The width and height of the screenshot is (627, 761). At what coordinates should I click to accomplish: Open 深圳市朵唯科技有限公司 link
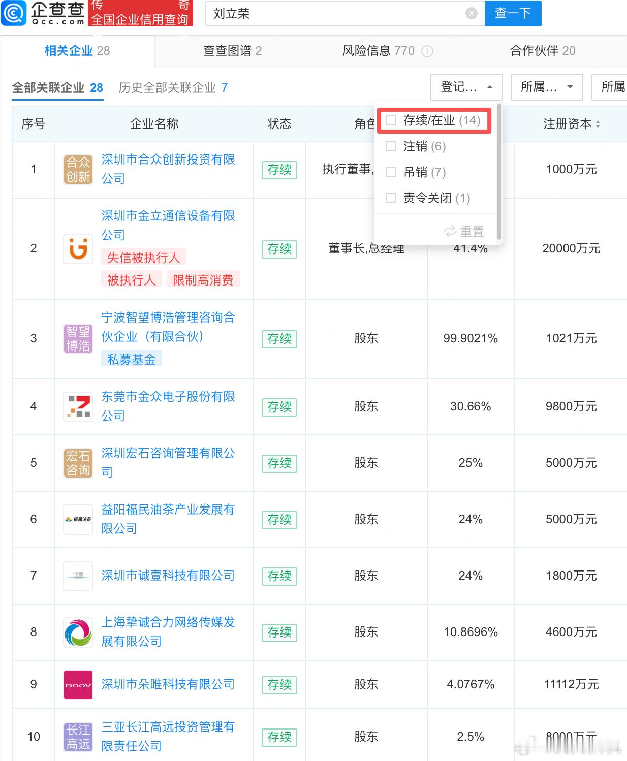pyautogui.click(x=168, y=684)
